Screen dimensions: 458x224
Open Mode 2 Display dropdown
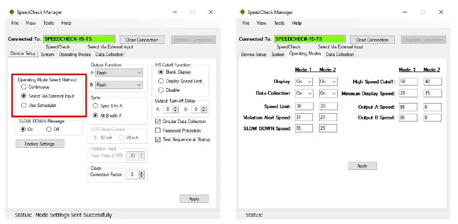(328, 81)
